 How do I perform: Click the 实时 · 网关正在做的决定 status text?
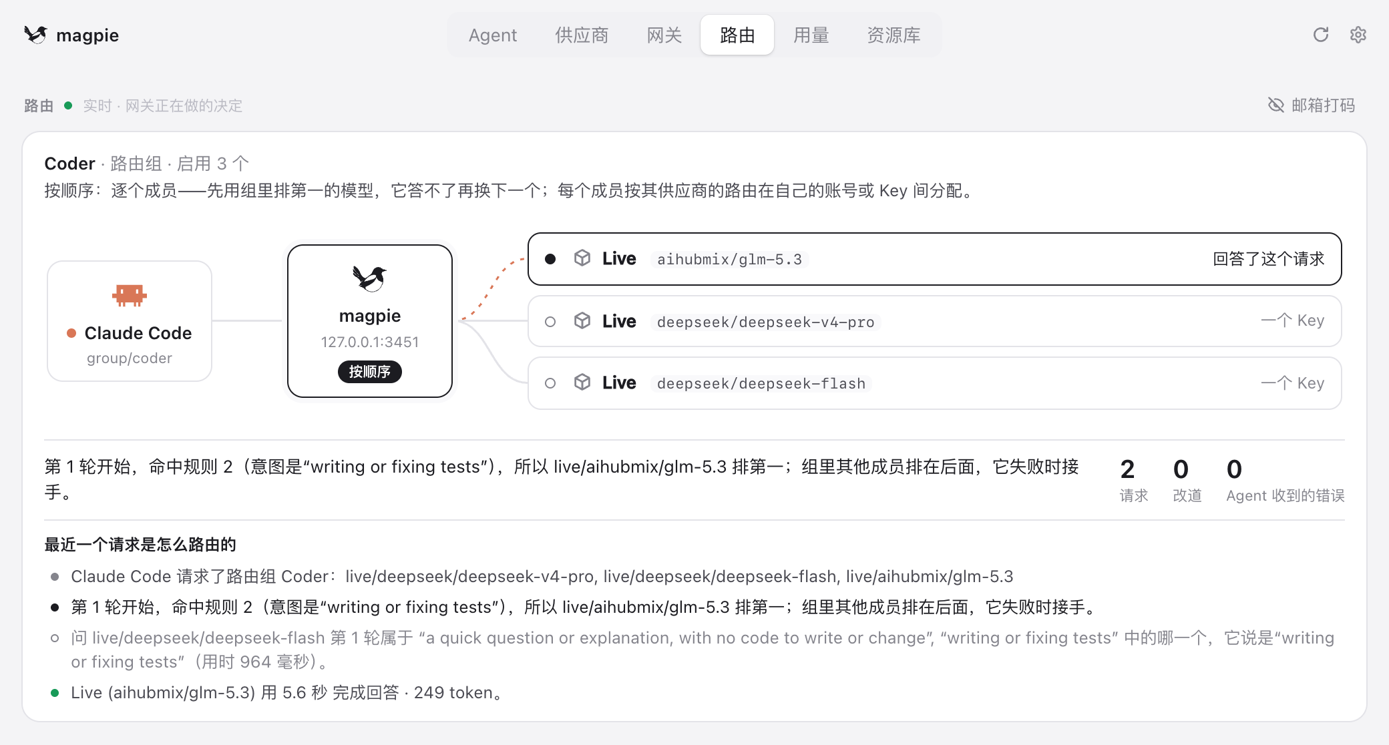[162, 105]
